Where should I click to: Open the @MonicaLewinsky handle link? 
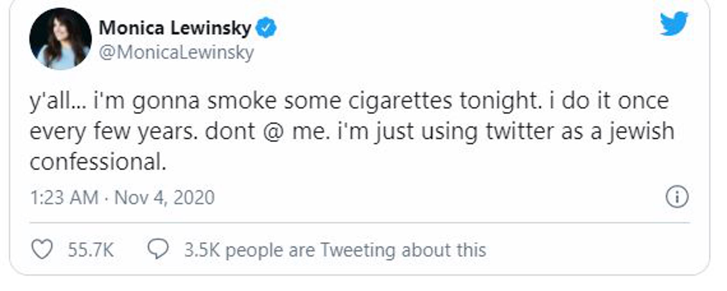176,53
